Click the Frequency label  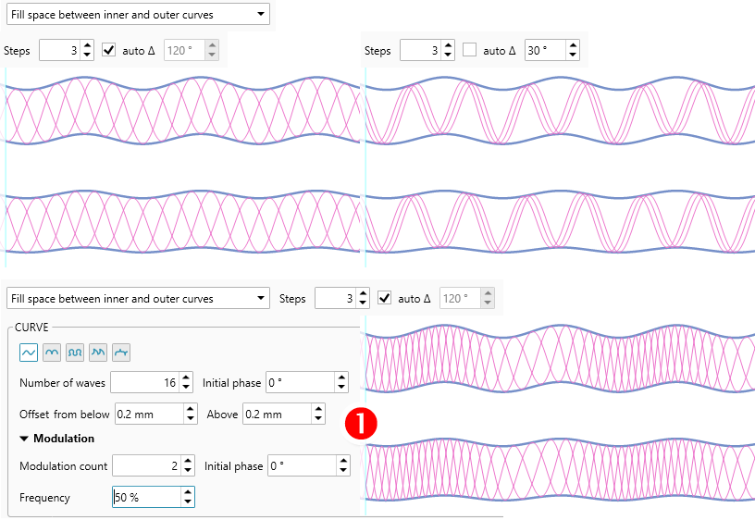44,498
